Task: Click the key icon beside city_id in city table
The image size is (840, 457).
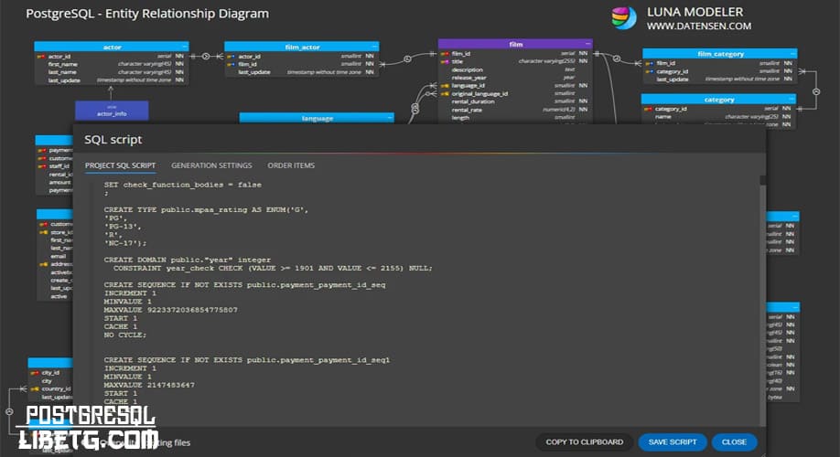Action: coord(35,372)
